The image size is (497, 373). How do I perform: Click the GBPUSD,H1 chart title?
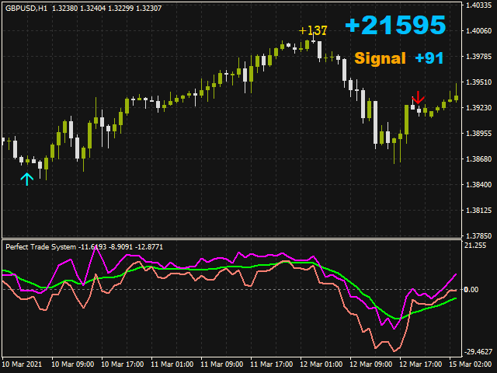26,9
